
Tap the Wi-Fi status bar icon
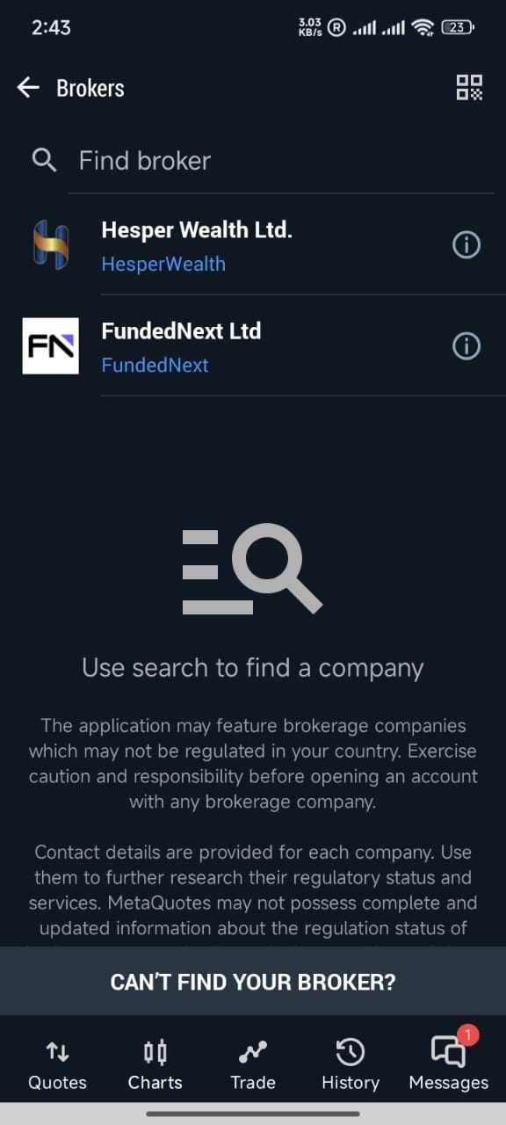point(423,27)
